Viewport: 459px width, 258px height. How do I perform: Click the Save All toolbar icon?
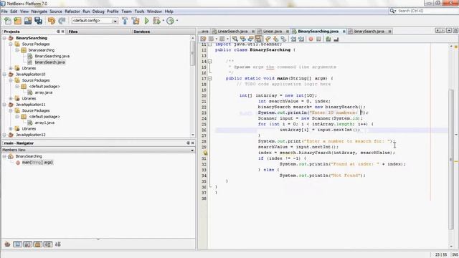click(x=38, y=21)
